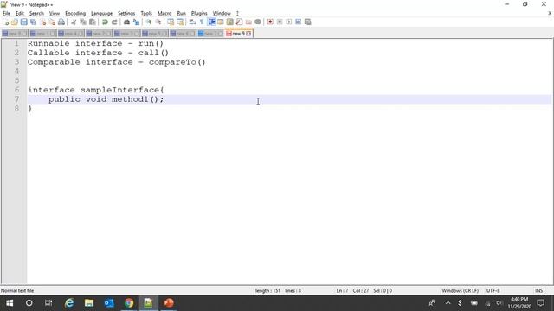Click 'Normal text file' status text
The image size is (554, 311).
coord(17,291)
